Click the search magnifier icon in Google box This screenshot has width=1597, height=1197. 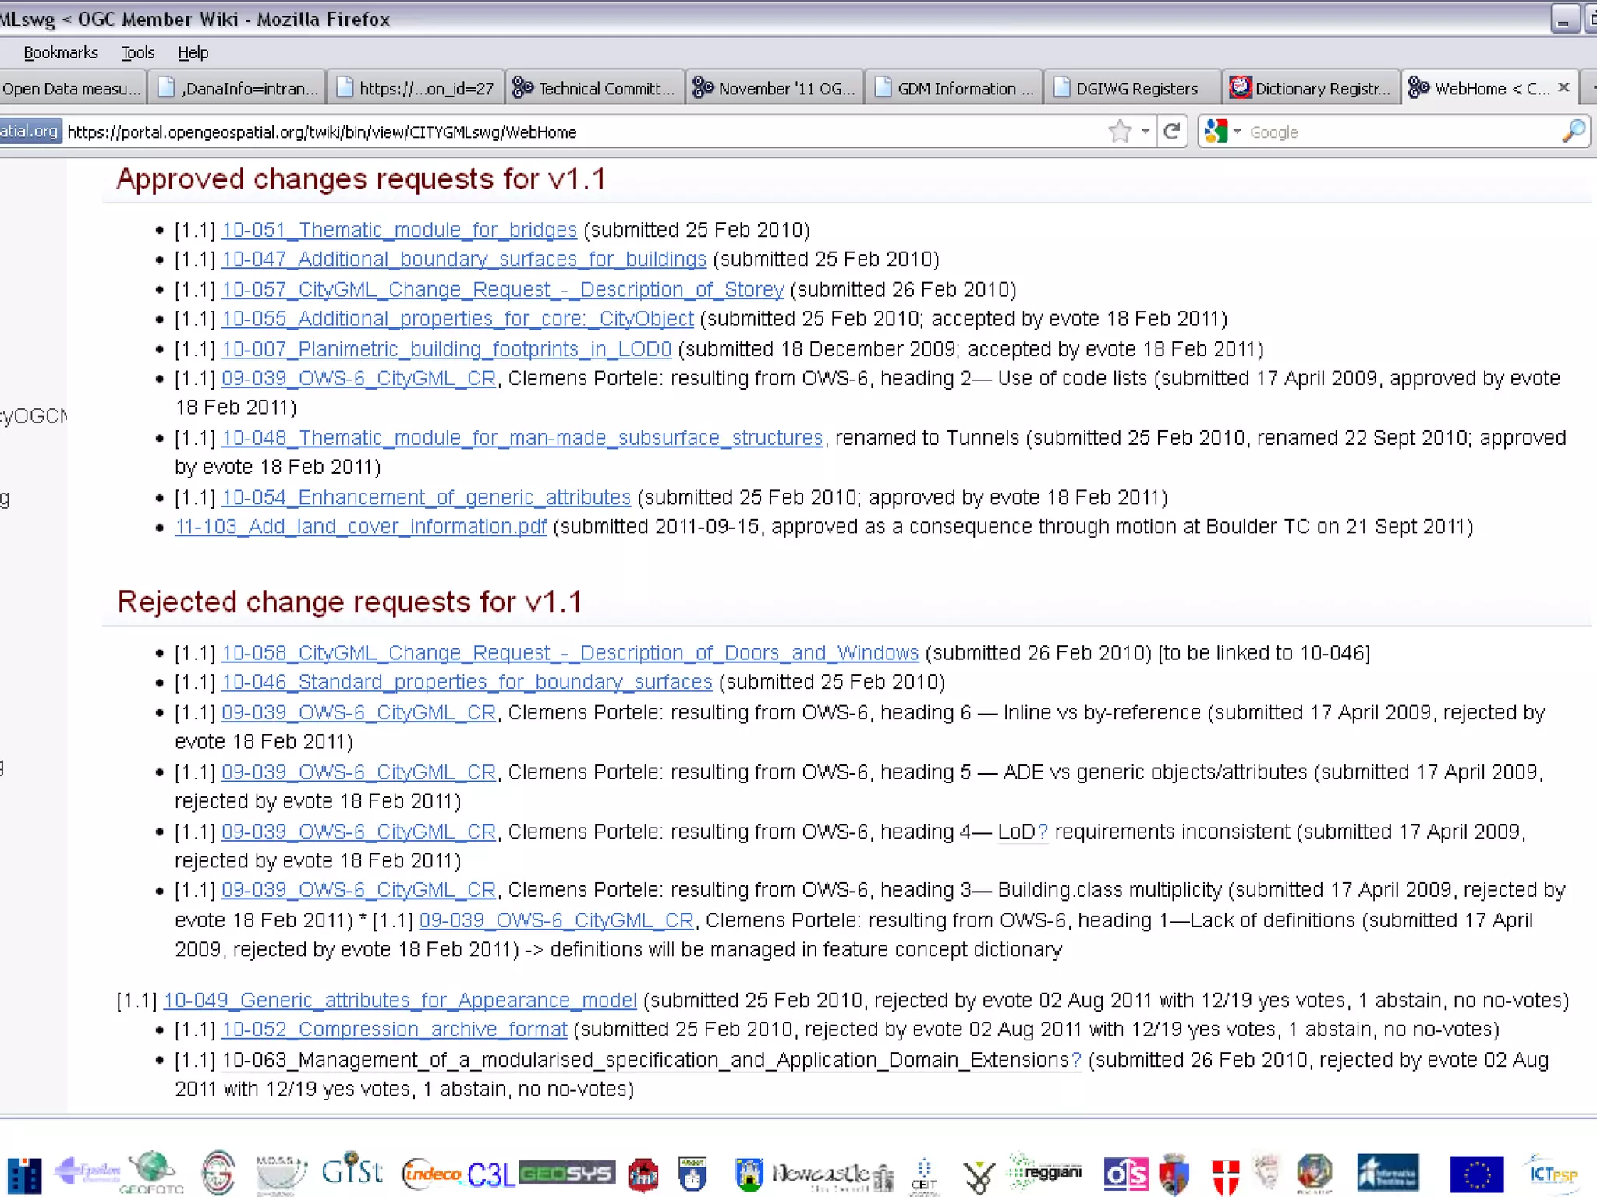(x=1573, y=132)
